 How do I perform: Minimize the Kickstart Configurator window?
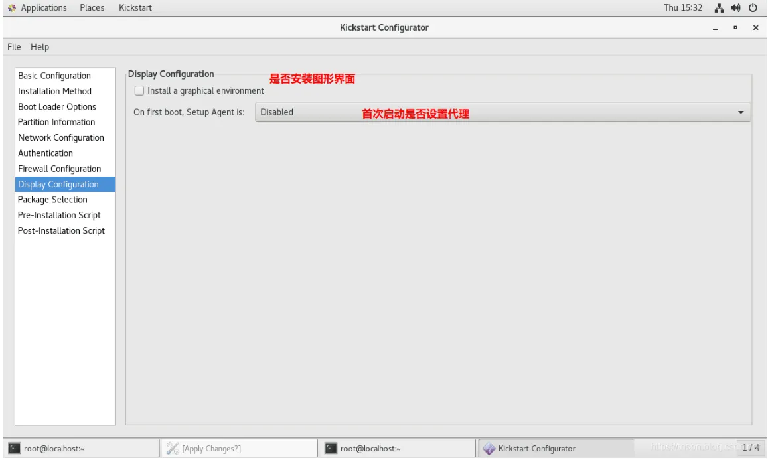(715, 28)
